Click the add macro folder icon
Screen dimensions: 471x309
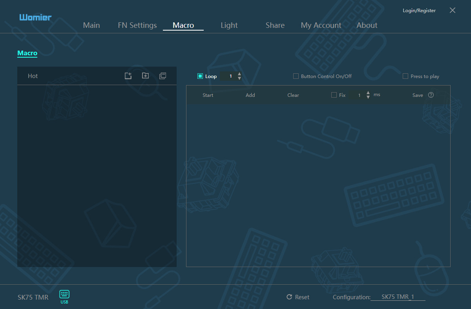145,76
